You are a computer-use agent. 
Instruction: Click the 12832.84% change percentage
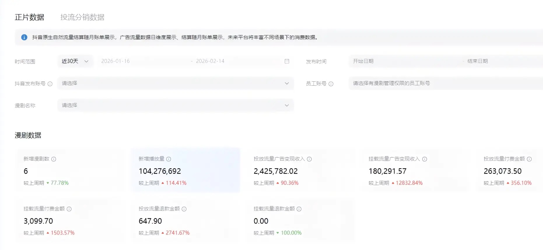(409, 183)
